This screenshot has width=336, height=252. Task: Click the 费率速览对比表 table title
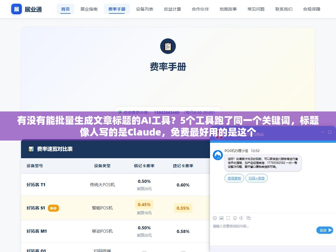pyautogui.click(x=55, y=149)
